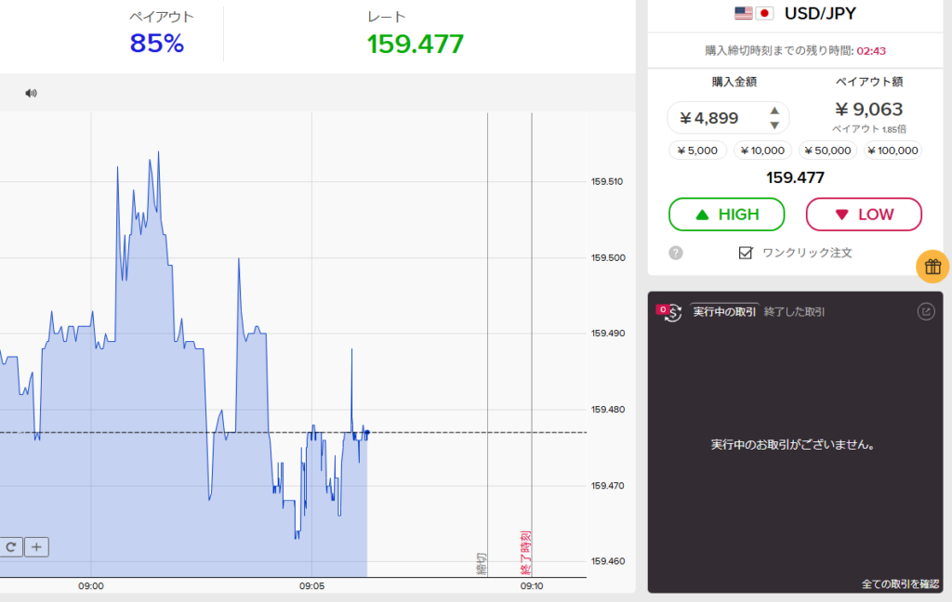The image size is (952, 602).
Task: Pop out the trades panel icon
Action: point(925,312)
